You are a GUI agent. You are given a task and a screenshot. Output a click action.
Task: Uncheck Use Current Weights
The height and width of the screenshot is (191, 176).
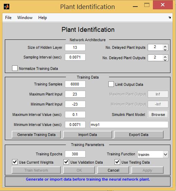point(15,162)
